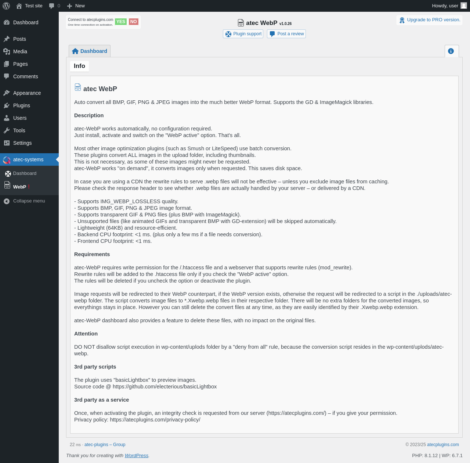This screenshot has width=470, height=463.
Task: Click the basicLightbox GitHub source URL text
Action: [164, 387]
